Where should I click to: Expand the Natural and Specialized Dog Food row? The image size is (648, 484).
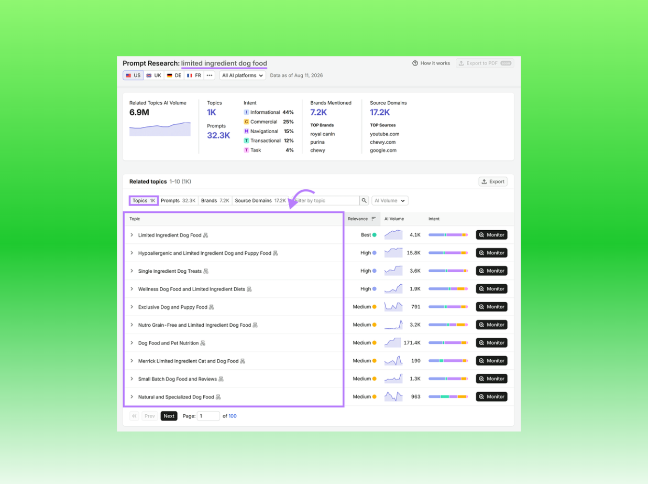point(132,397)
